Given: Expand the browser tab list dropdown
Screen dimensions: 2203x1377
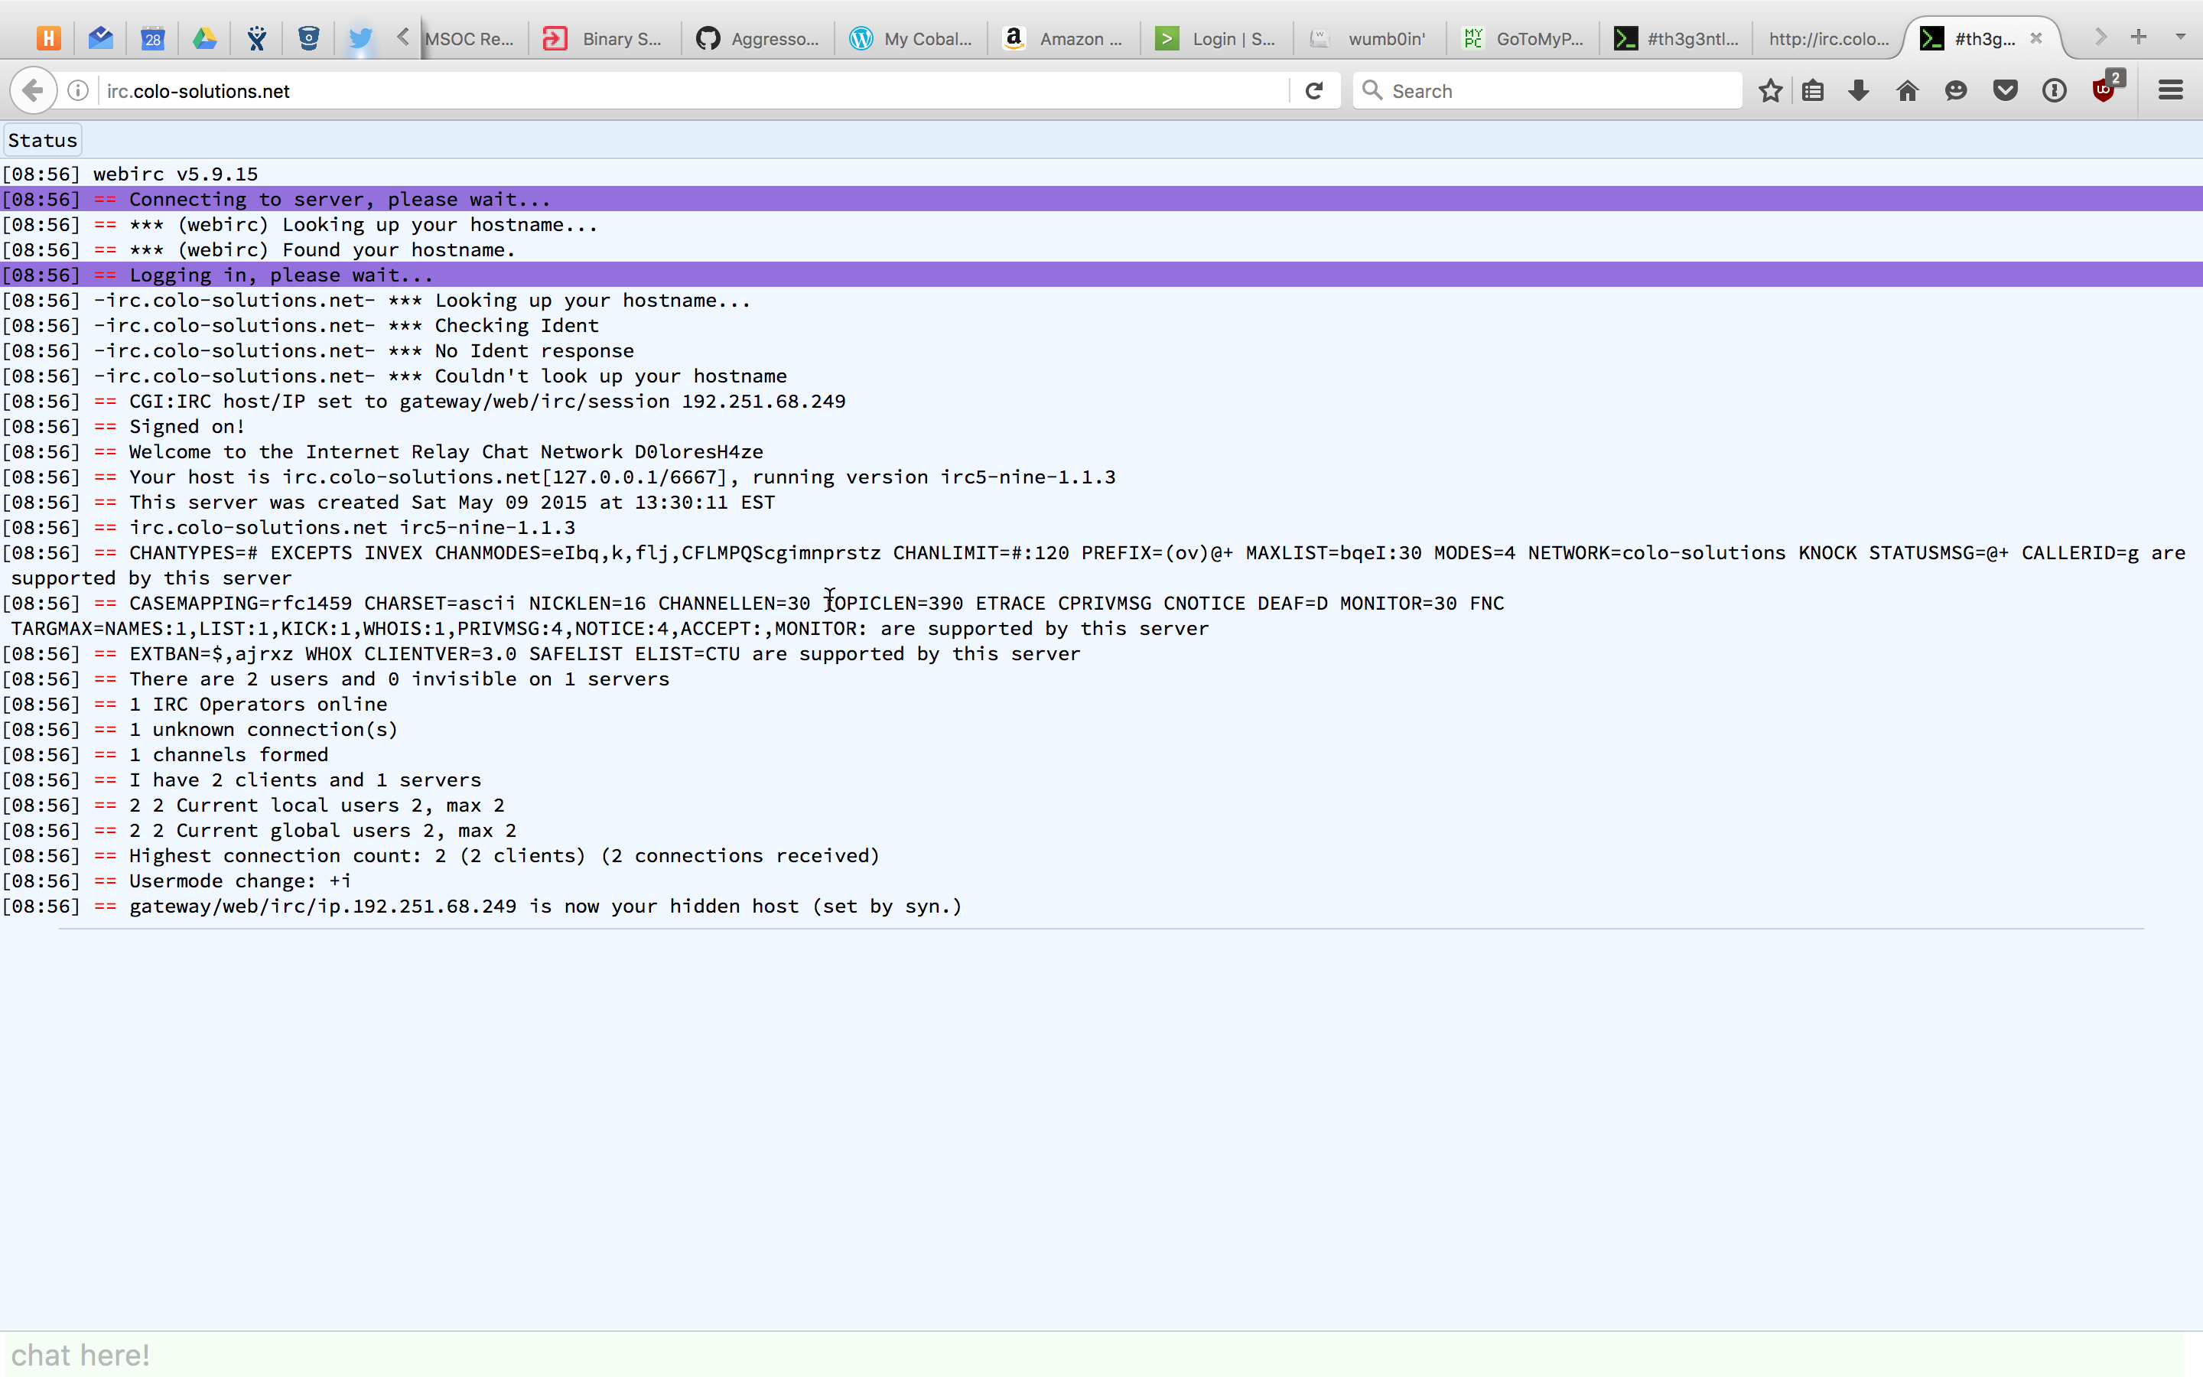Looking at the screenshot, I should point(2179,35).
